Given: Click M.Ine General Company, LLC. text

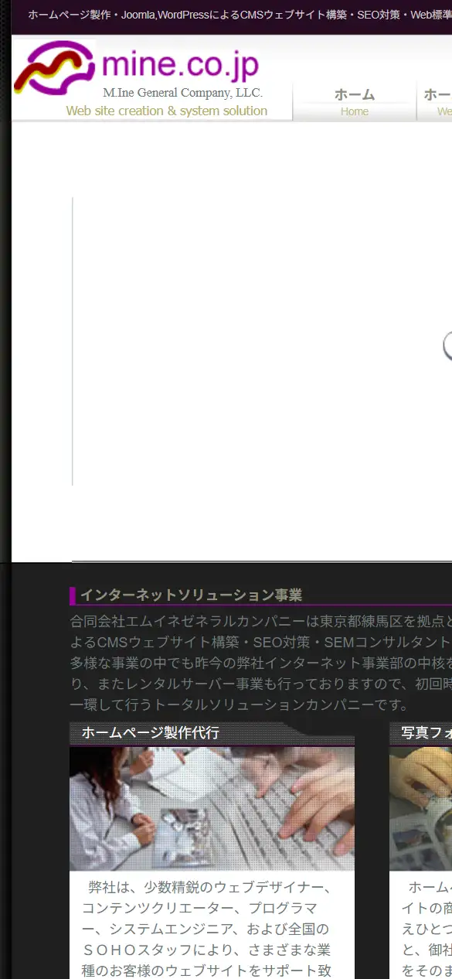Looking at the screenshot, I should tap(183, 92).
